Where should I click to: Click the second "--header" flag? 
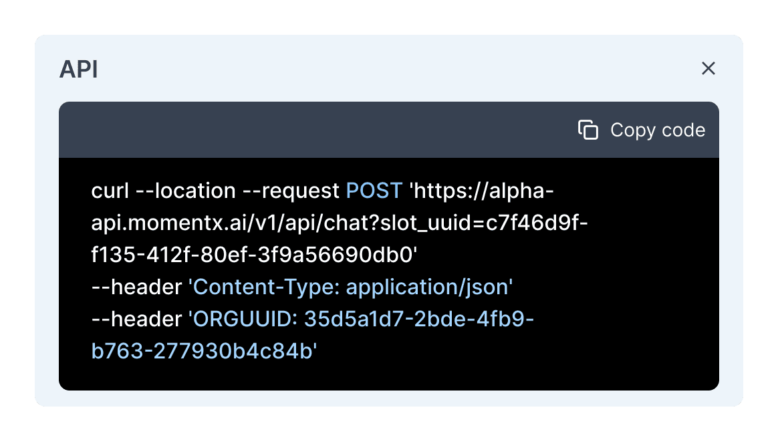pos(136,319)
